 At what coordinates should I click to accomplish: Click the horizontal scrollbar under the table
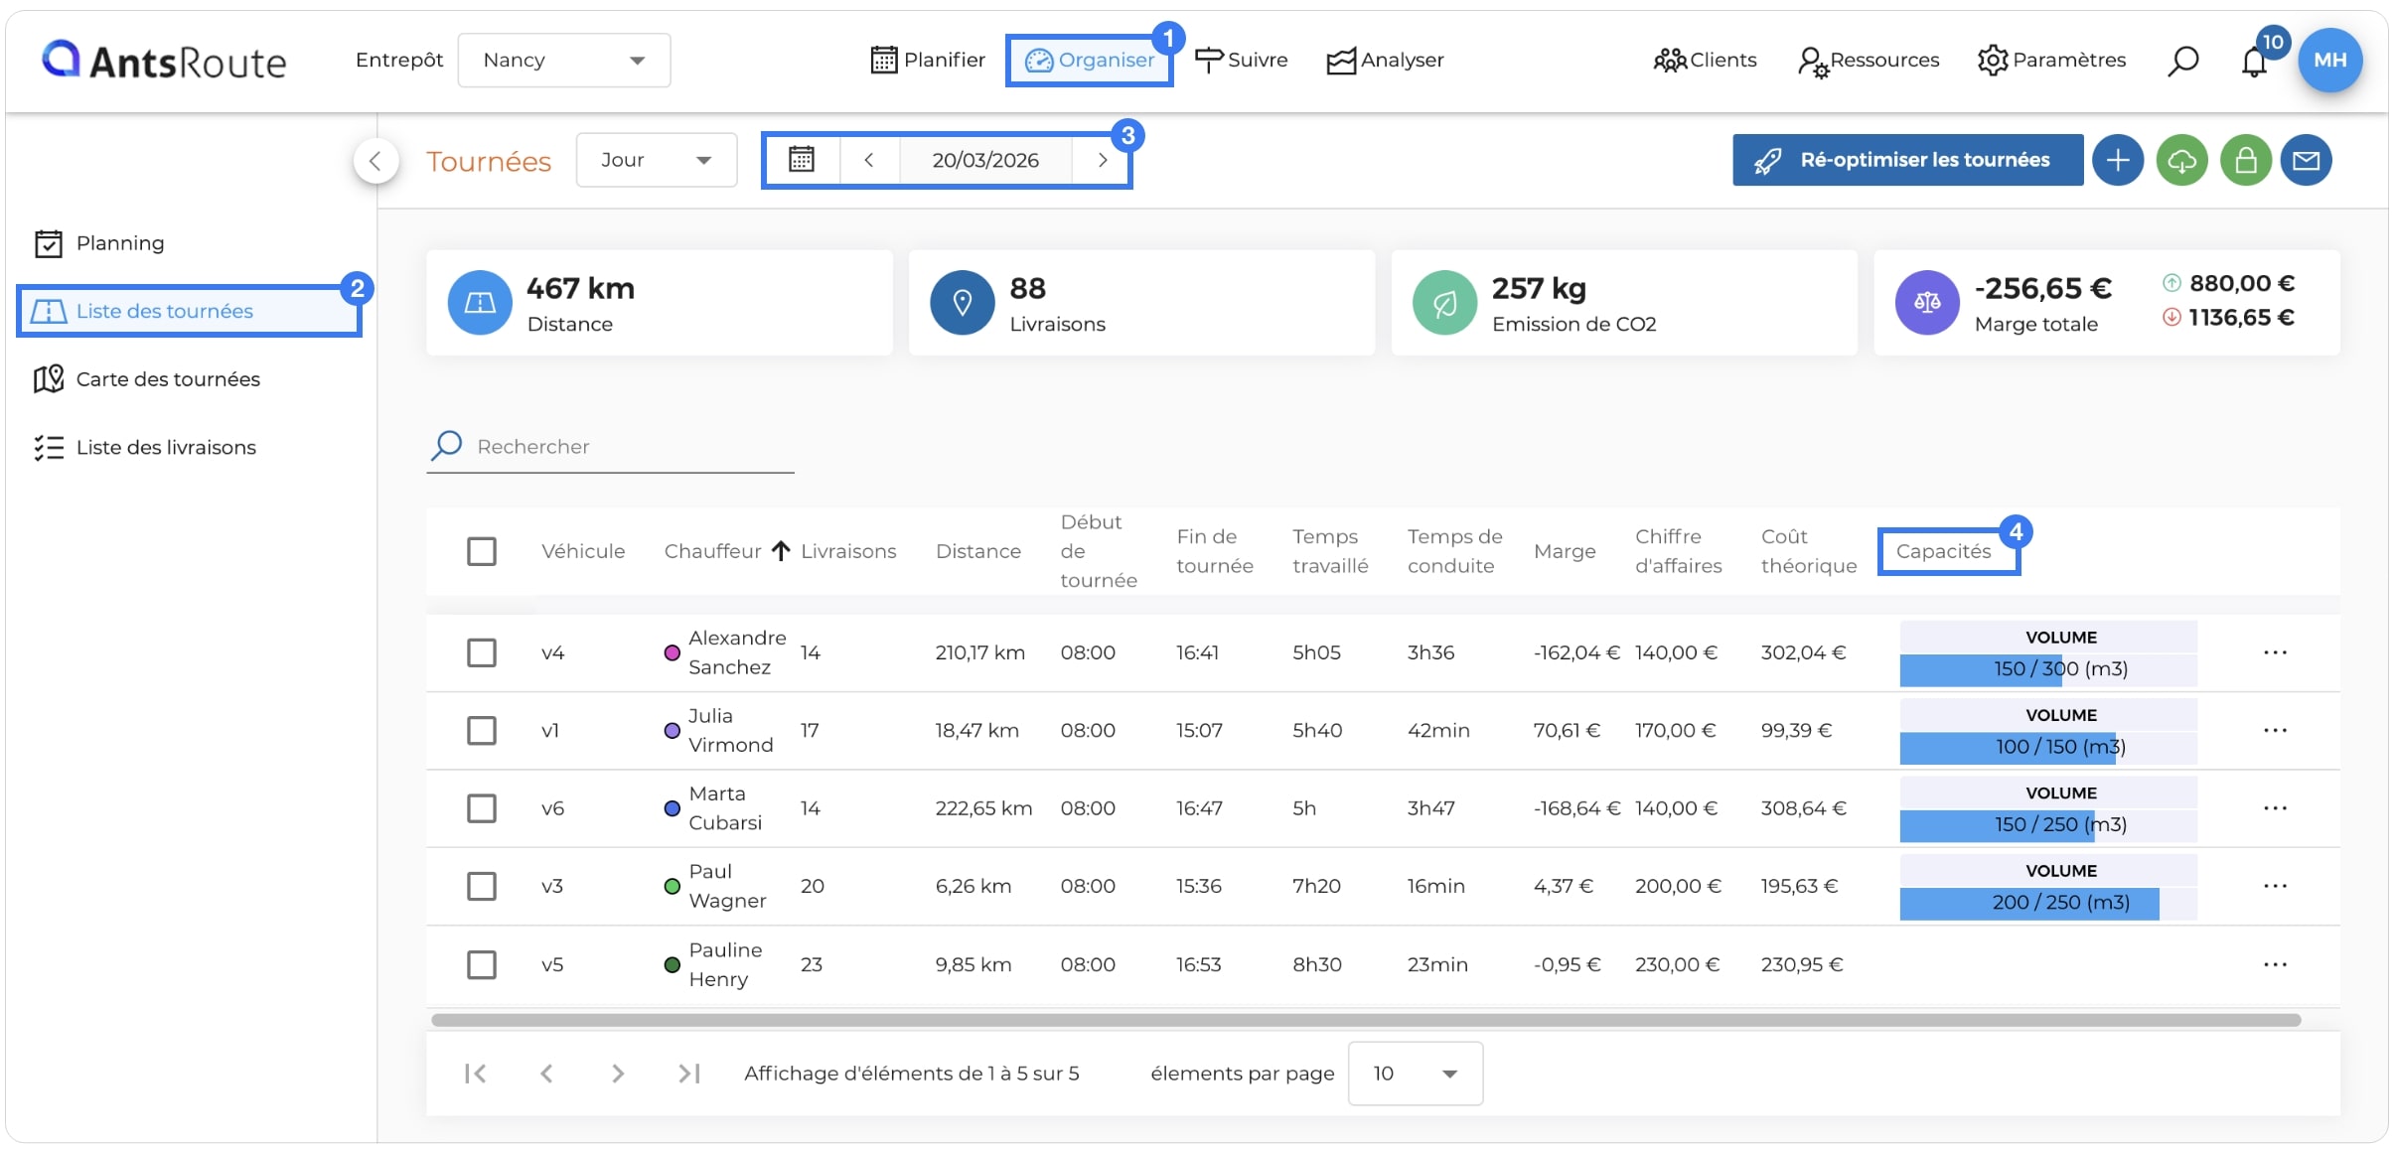[x=1366, y=1020]
